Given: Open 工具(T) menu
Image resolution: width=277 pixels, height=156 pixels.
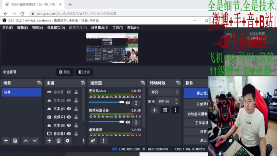Looking at the screenshot, I should pyautogui.click(x=118, y=28).
